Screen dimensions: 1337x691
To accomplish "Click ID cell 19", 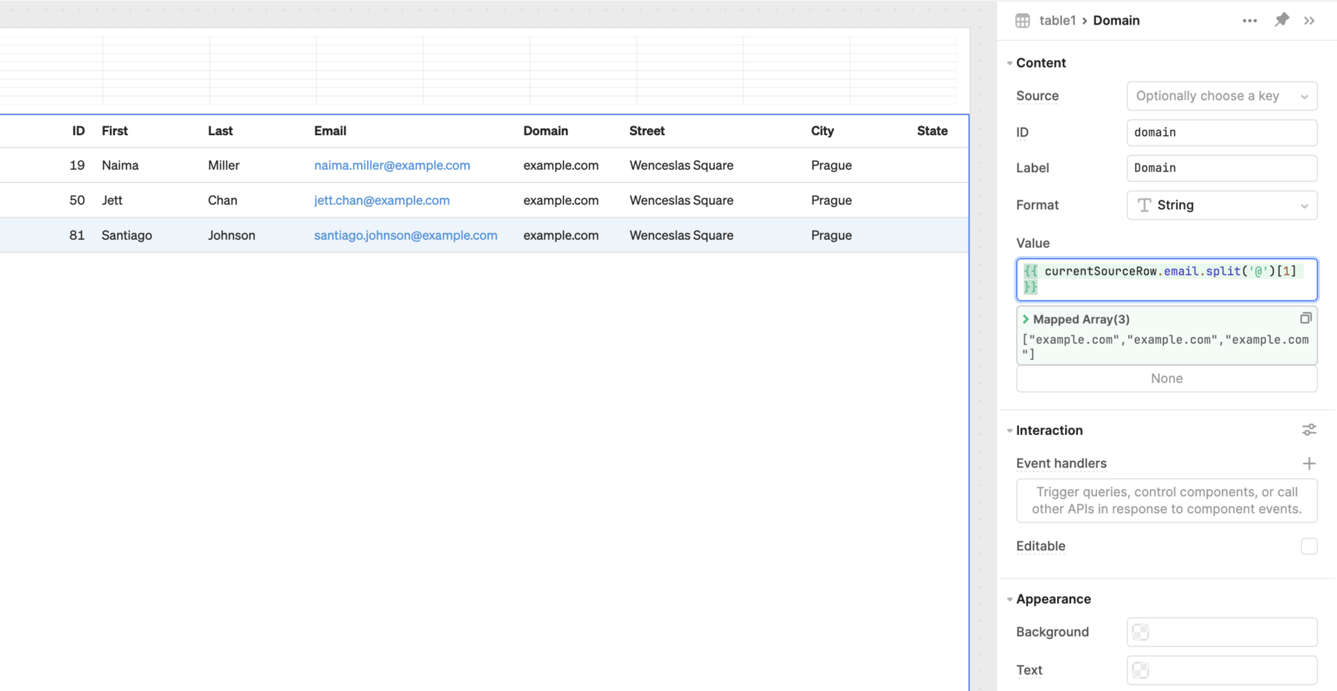I will pyautogui.click(x=77, y=166).
